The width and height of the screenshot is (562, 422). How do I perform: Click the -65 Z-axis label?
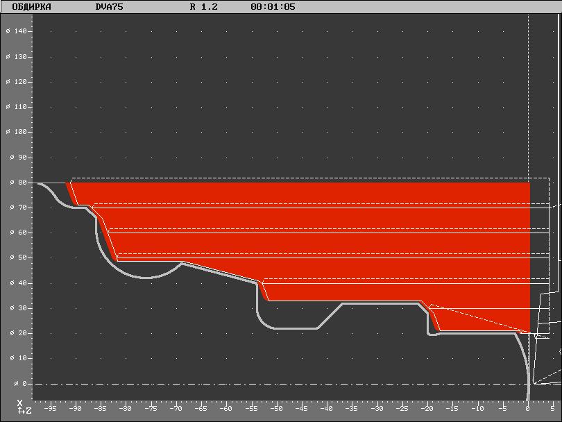click(x=201, y=408)
